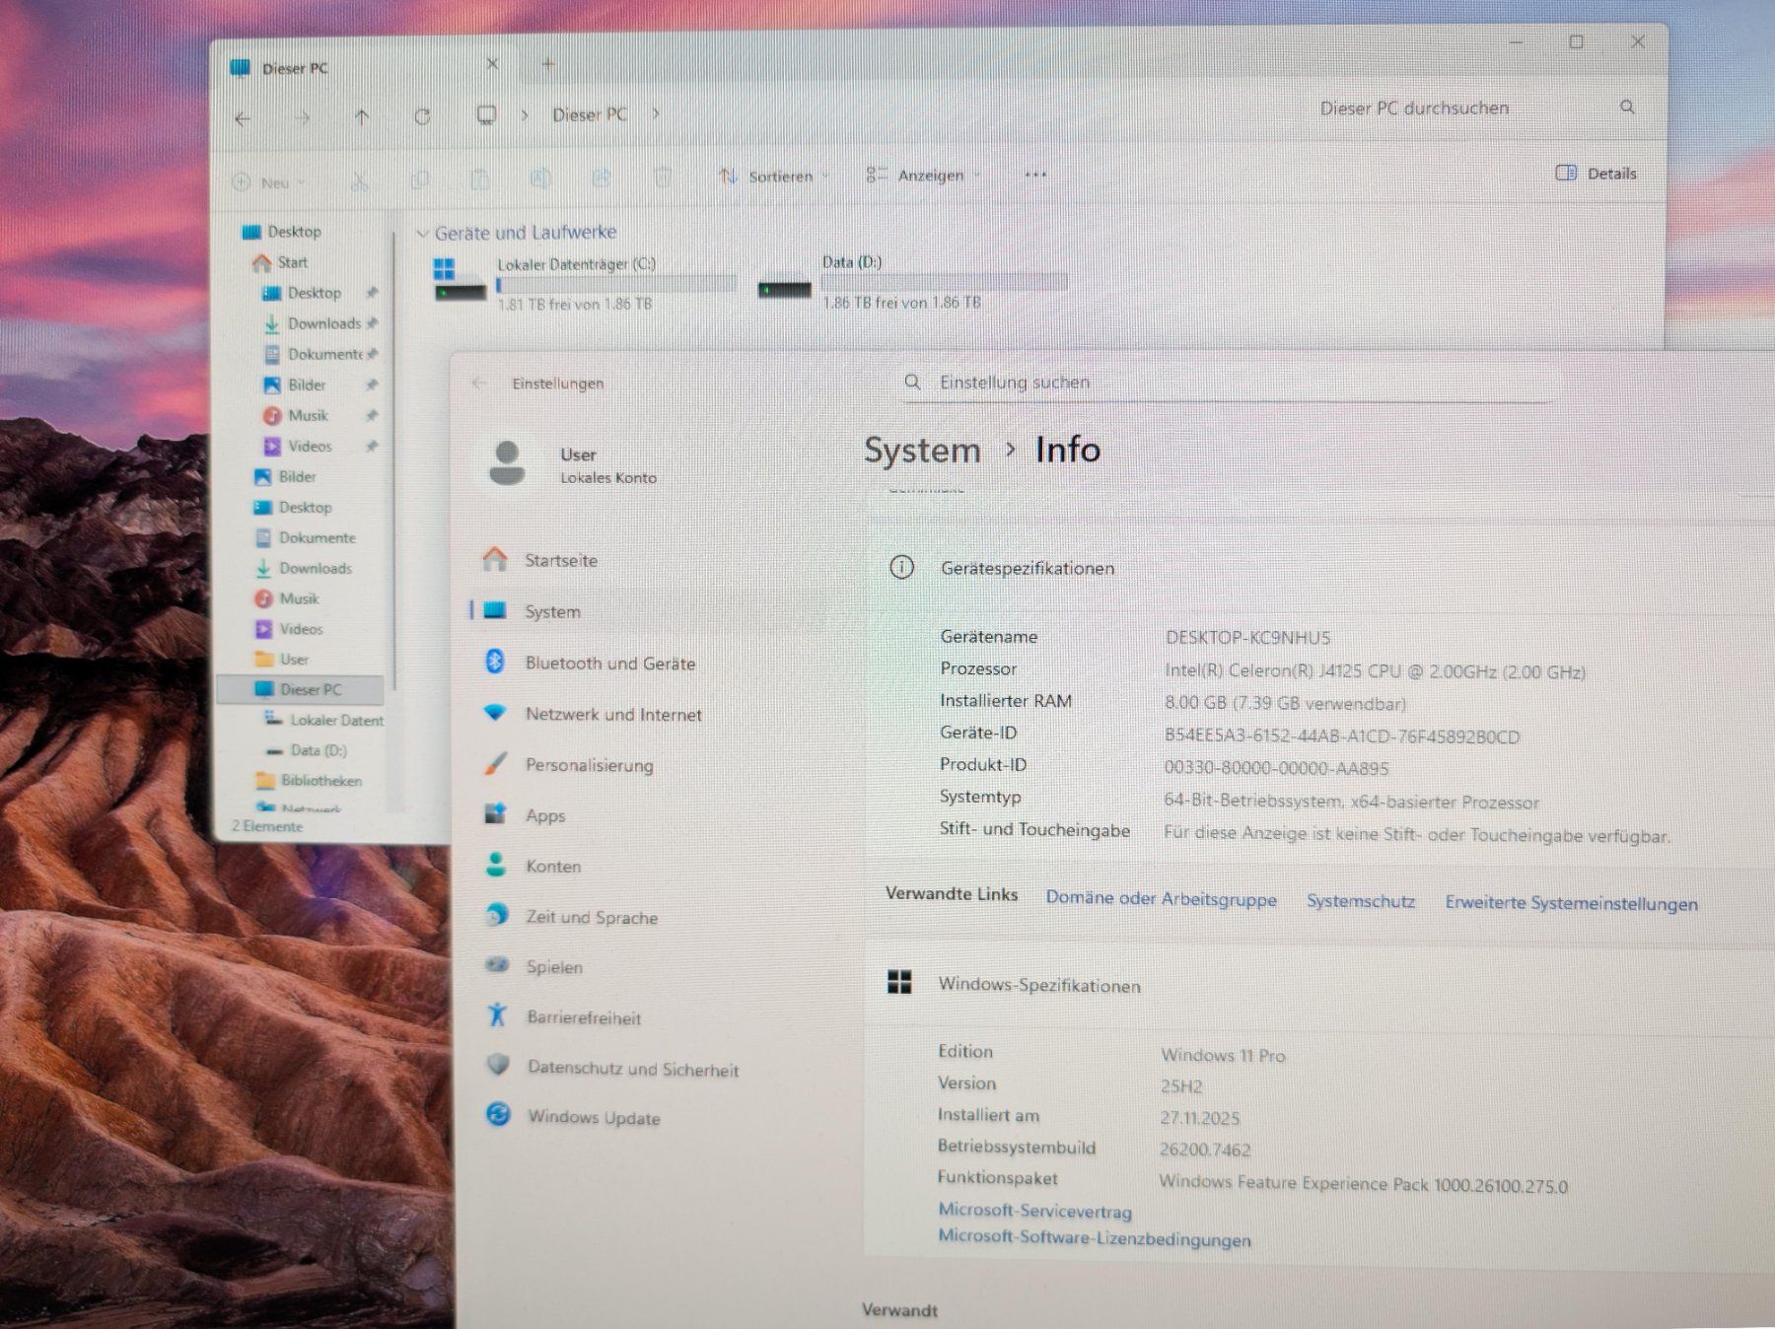Open Lokaler Datenträger (C:) drive
Viewport: 1775px width, 1329px height.
[586, 283]
